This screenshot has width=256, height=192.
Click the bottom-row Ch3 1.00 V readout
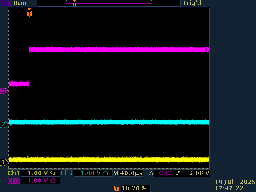point(33,181)
